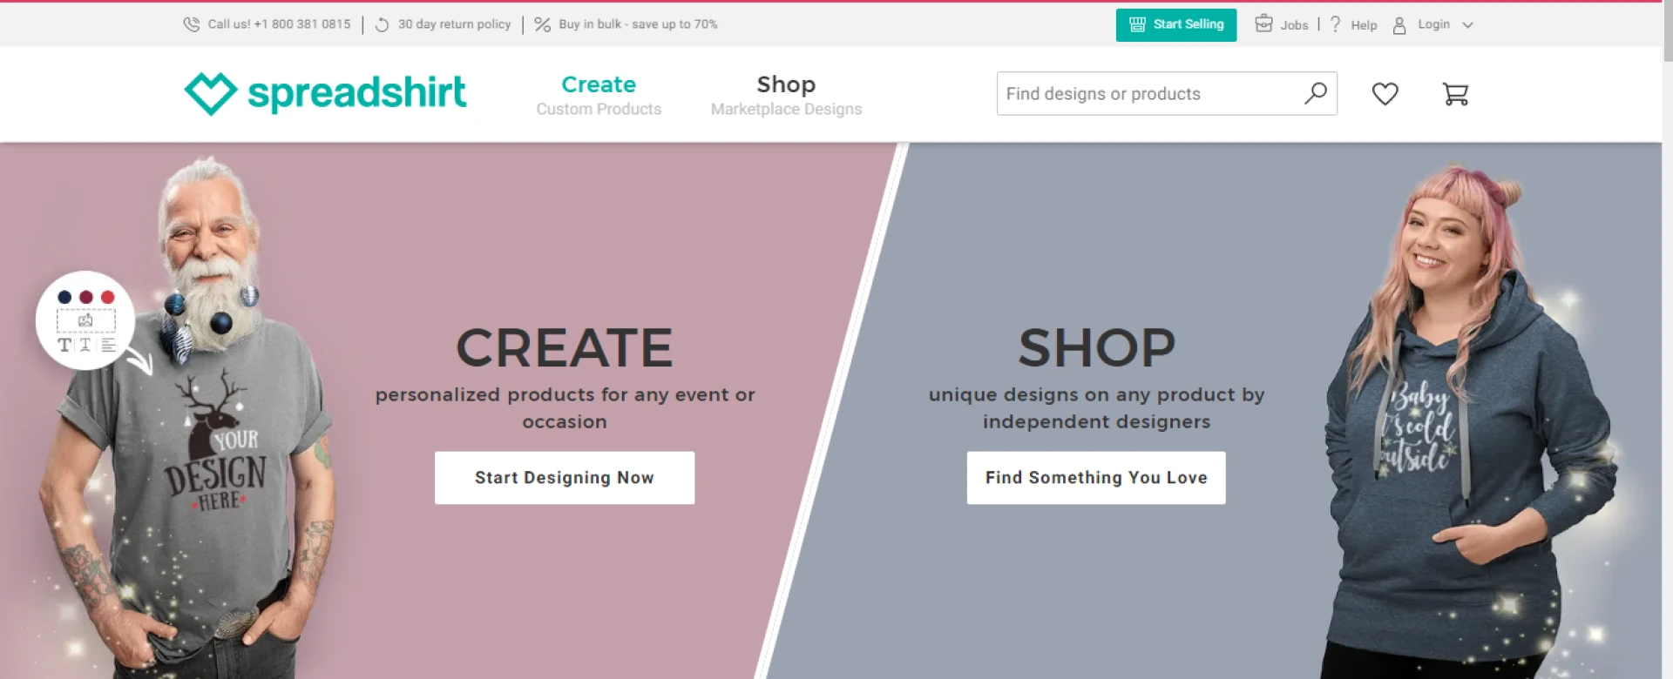This screenshot has width=1673, height=679.
Task: Open the Shop Marketplace Designs menu
Action: click(785, 94)
